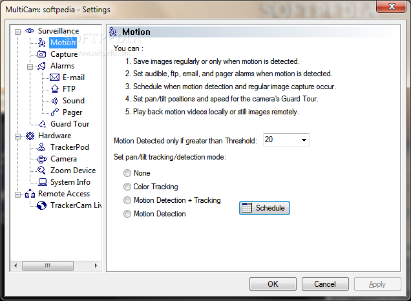411x301 pixels.
Task: Open the FTP alarm settings label
Action: pos(69,89)
